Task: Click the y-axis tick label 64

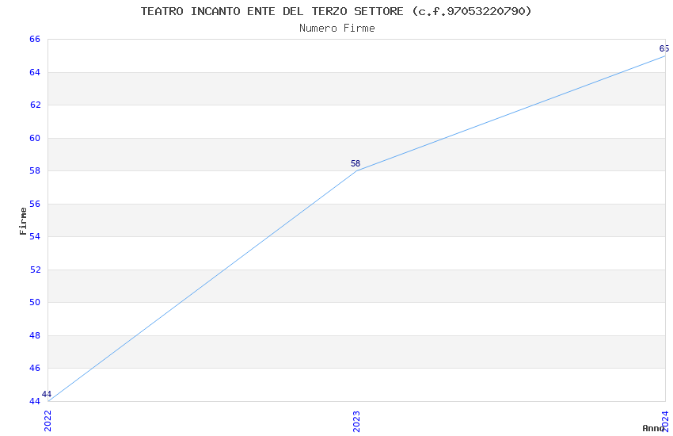Action: [x=35, y=72]
